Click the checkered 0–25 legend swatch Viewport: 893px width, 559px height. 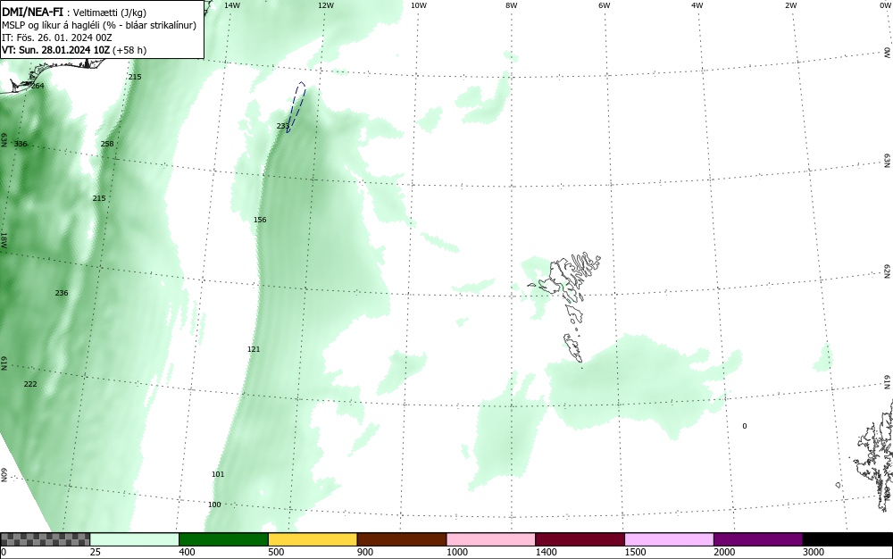pyautogui.click(x=45, y=539)
